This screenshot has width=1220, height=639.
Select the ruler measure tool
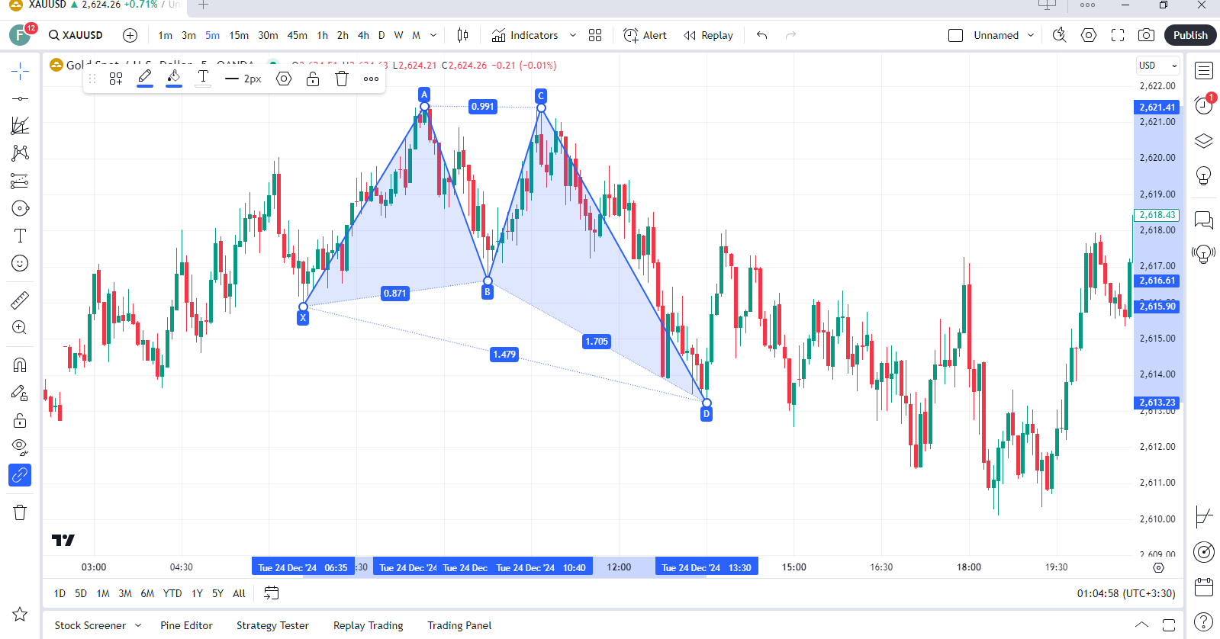[20, 300]
